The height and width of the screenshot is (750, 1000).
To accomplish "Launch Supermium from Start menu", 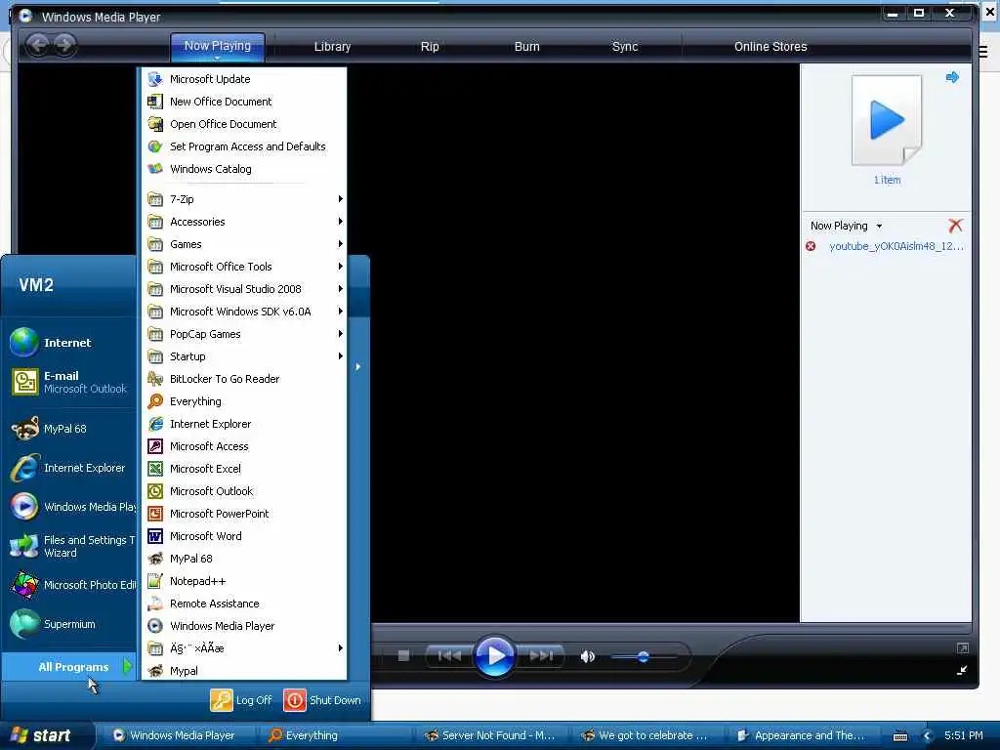I will point(70,624).
